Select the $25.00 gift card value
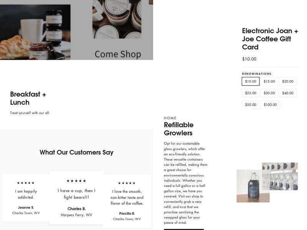The width and height of the screenshot is (307, 230). [x=251, y=93]
